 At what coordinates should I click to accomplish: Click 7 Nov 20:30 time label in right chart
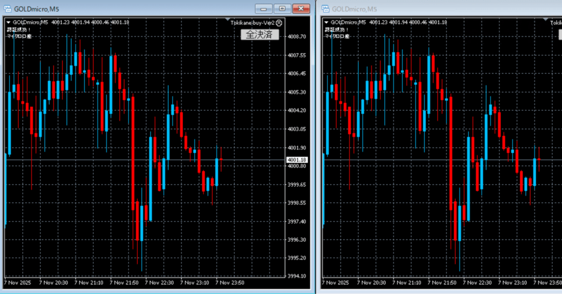[371, 283]
